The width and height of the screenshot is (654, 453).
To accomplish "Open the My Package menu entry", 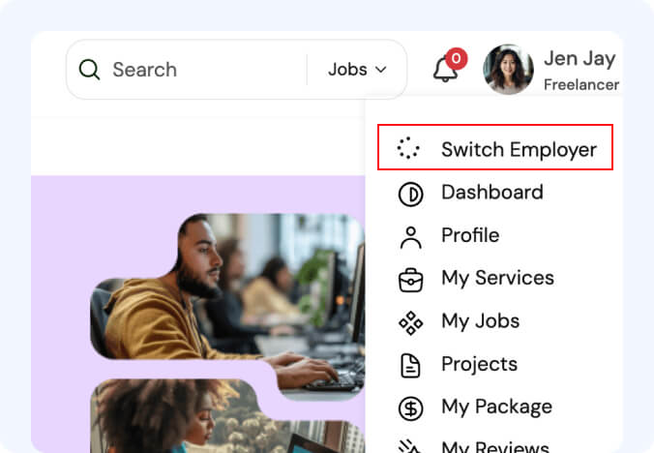I will pyautogui.click(x=496, y=407).
